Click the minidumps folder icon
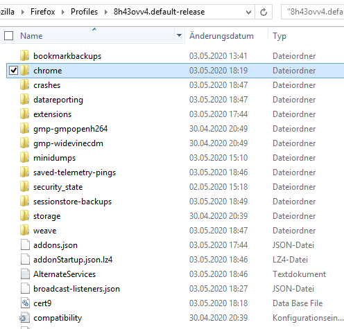Image resolution: width=344 pixels, height=329 pixels. coord(24,157)
